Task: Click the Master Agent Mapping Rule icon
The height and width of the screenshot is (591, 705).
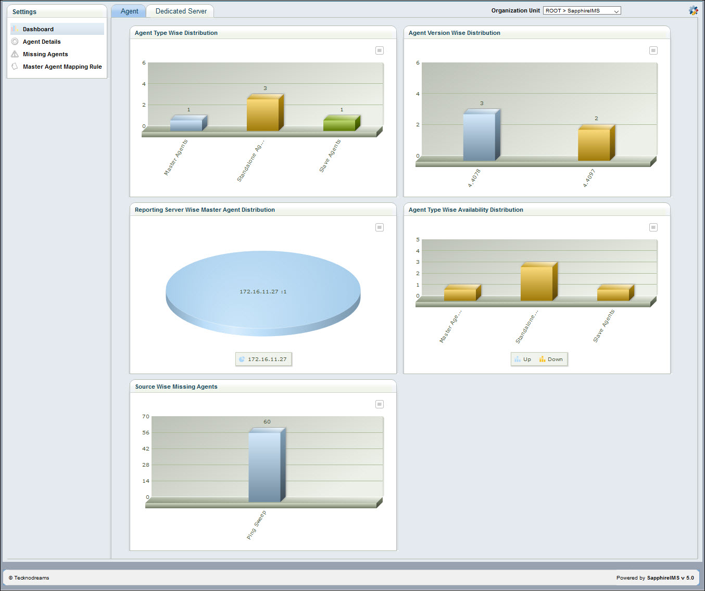Action: click(x=14, y=66)
